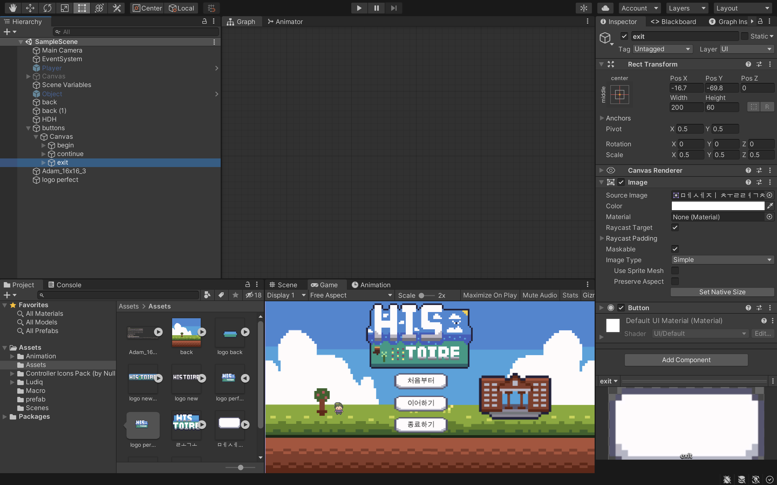Viewport: 777px width, 485px height.
Task: Click the Add Component button
Action: click(686, 360)
